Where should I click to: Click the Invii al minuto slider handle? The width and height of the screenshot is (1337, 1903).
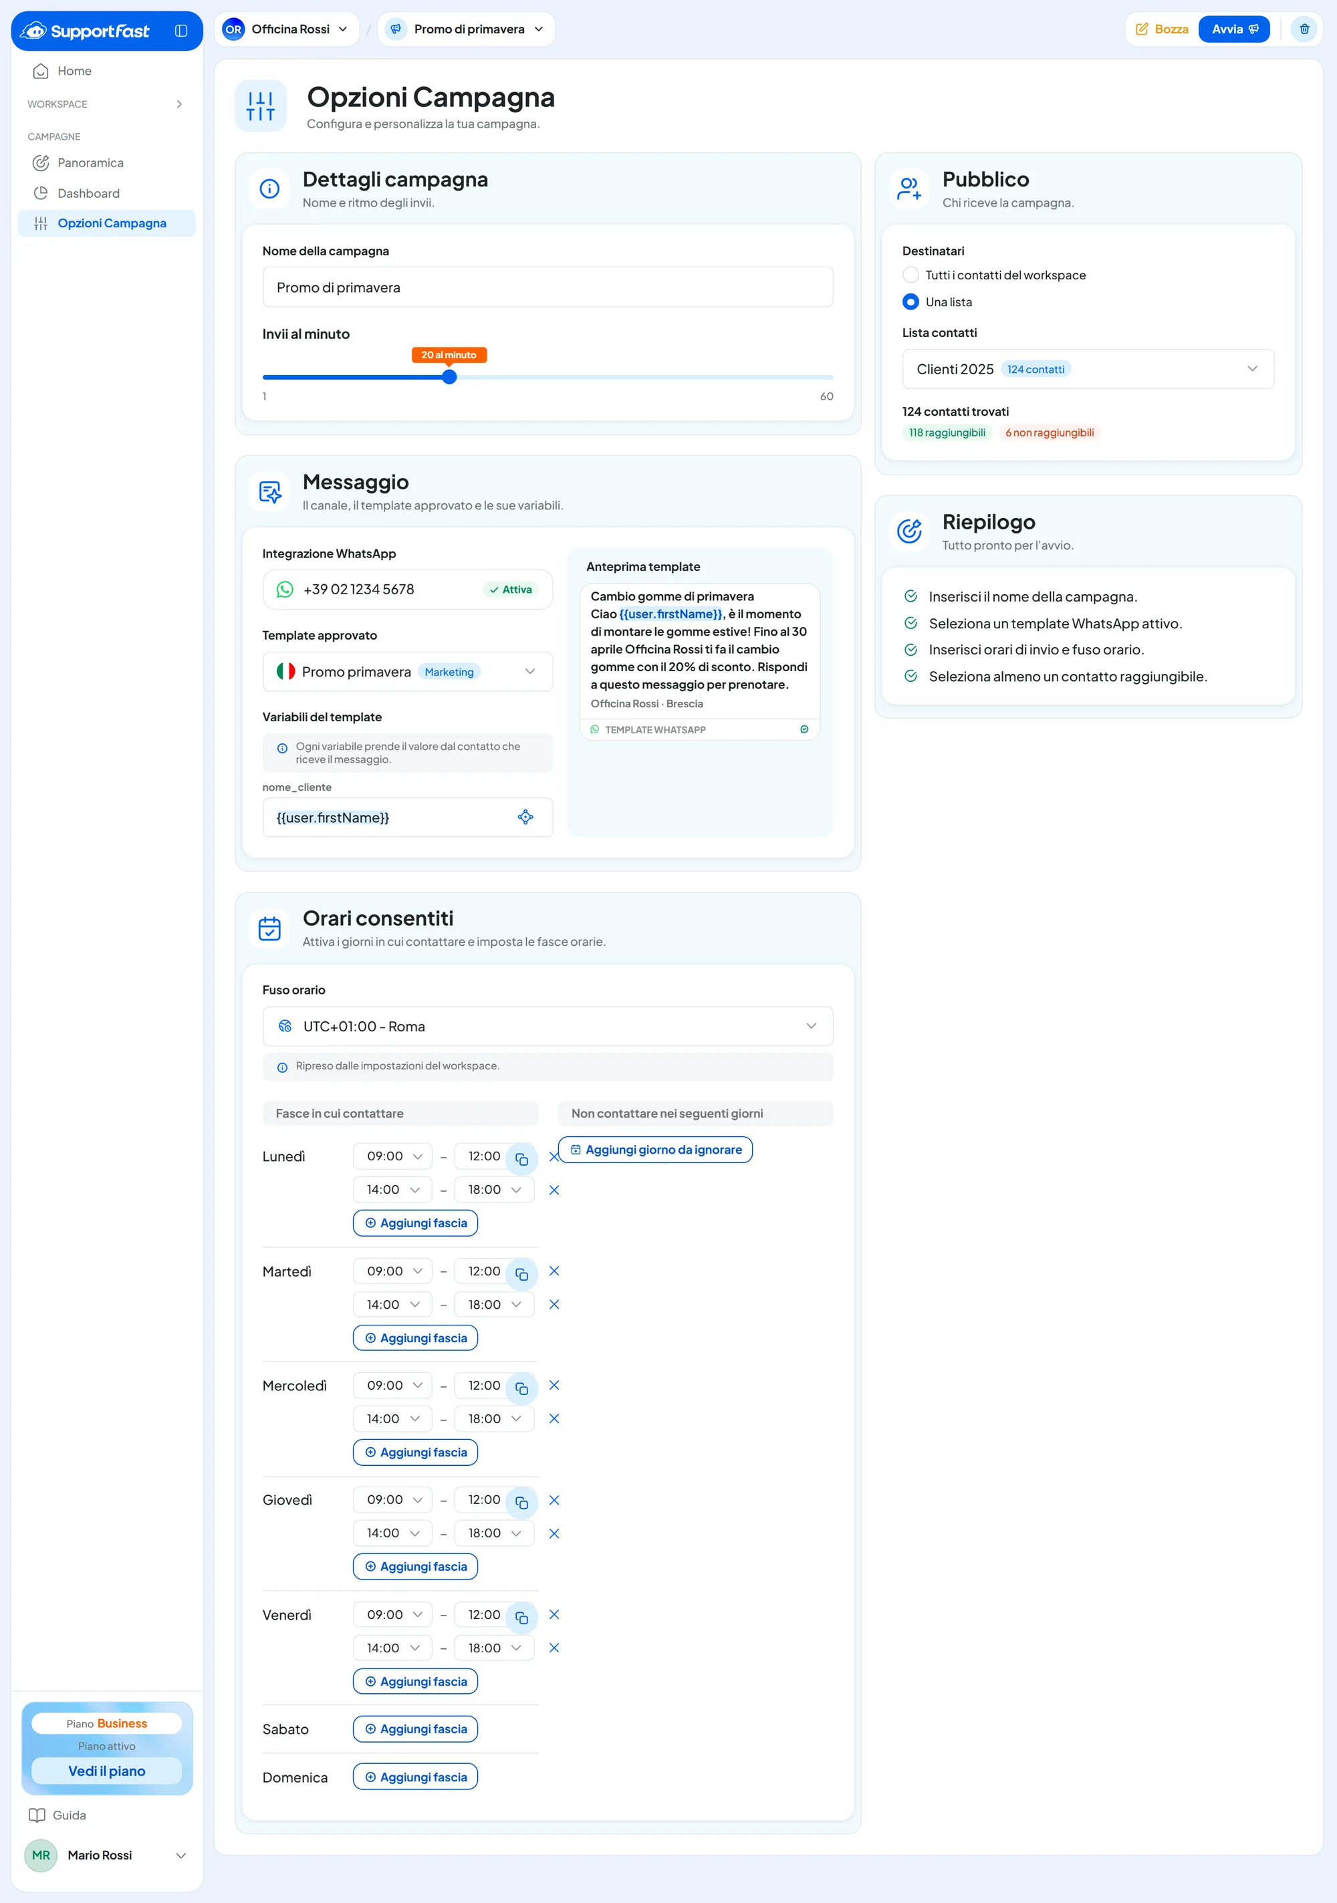pos(449,377)
